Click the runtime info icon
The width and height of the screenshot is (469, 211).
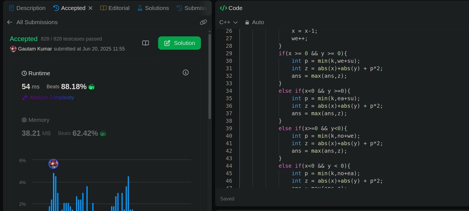tap(186, 73)
